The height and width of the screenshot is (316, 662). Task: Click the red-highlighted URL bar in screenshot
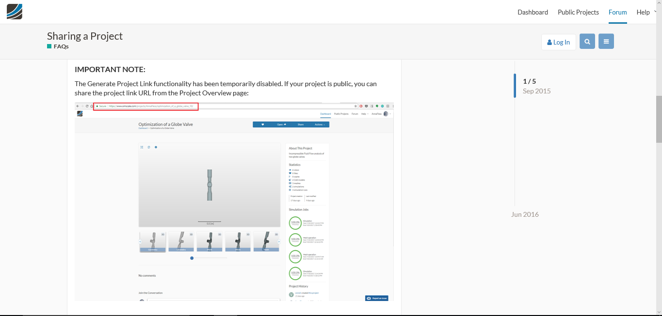coord(145,106)
